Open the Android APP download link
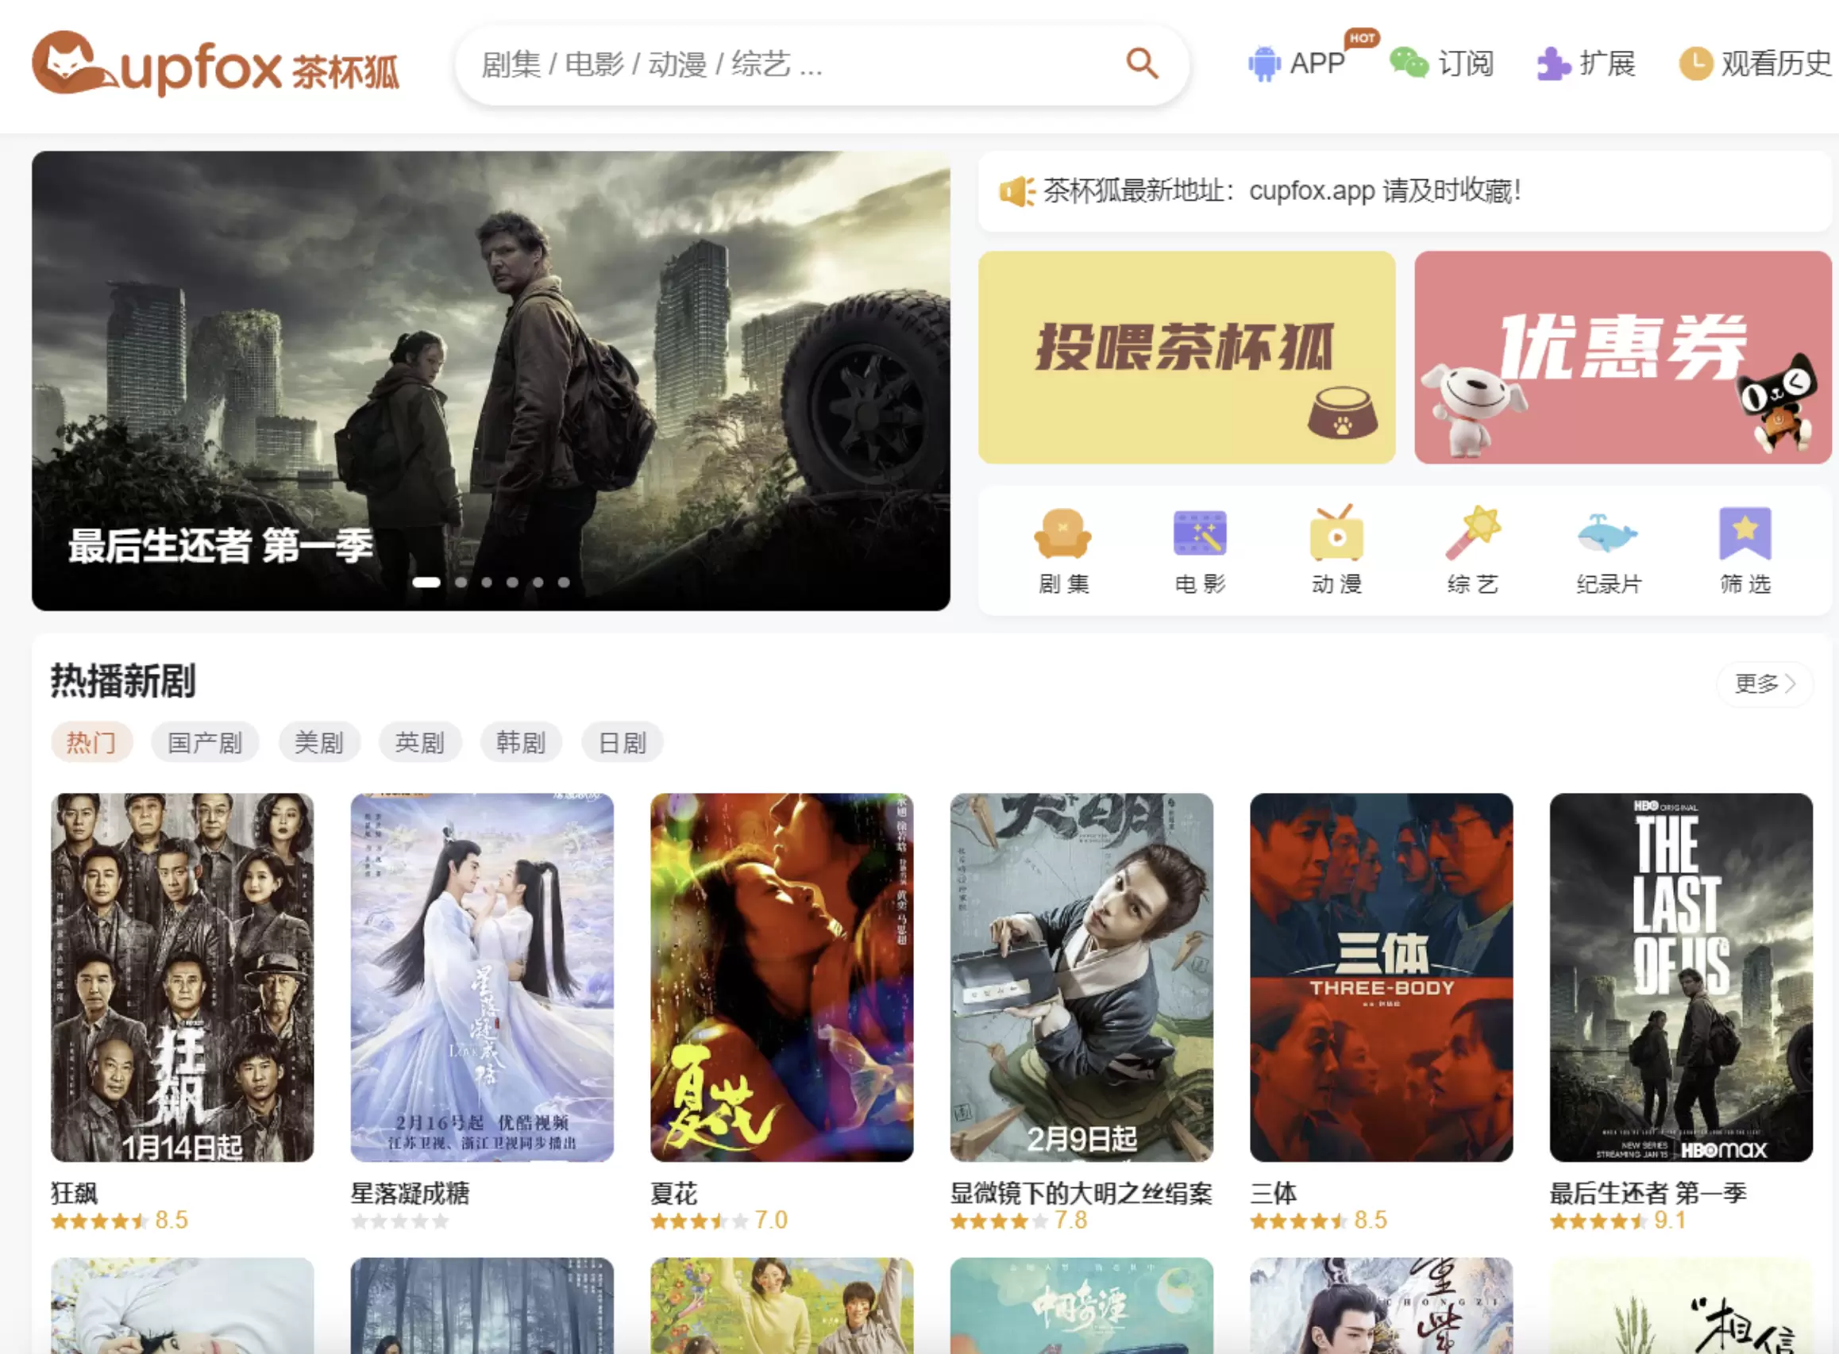The height and width of the screenshot is (1354, 1839). [x=1295, y=63]
